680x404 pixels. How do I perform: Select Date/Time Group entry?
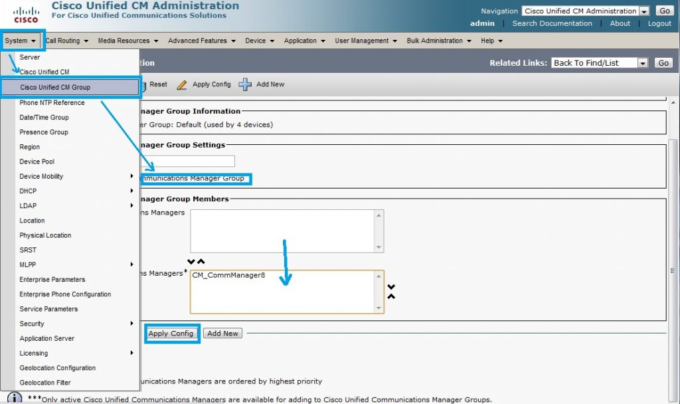point(44,118)
